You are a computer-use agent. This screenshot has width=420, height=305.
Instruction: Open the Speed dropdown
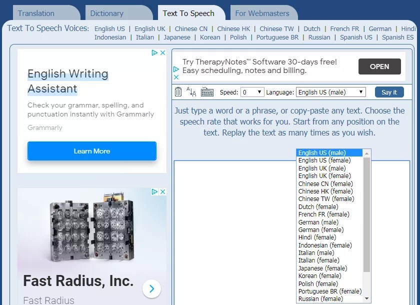(x=252, y=92)
